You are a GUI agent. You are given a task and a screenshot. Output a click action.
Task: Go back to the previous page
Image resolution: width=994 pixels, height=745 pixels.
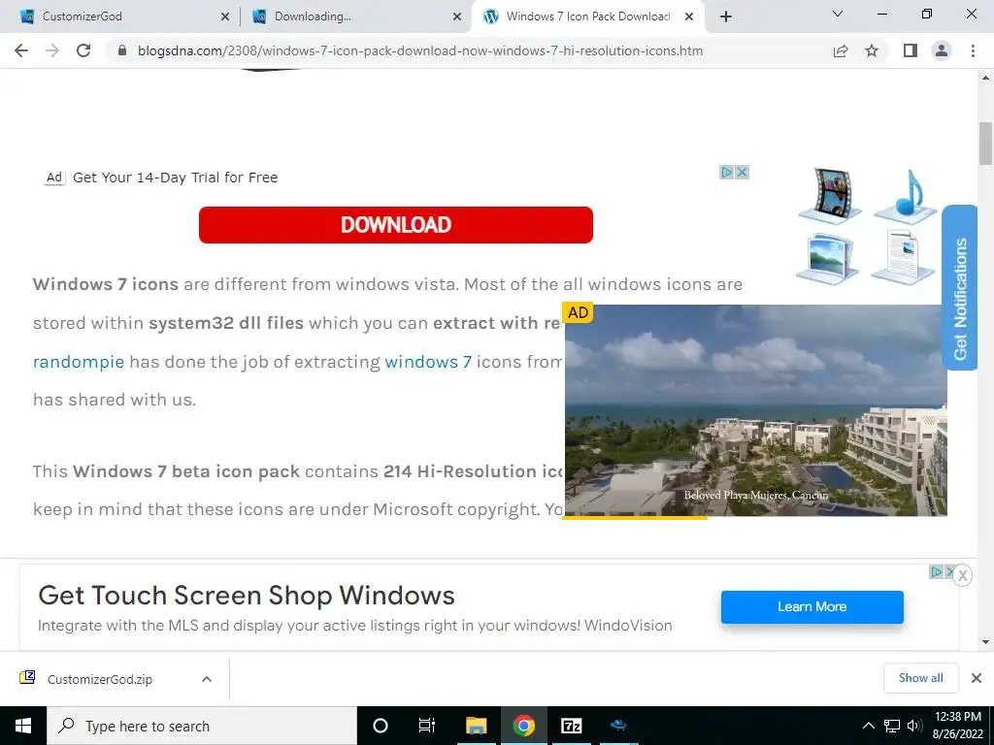(21, 50)
